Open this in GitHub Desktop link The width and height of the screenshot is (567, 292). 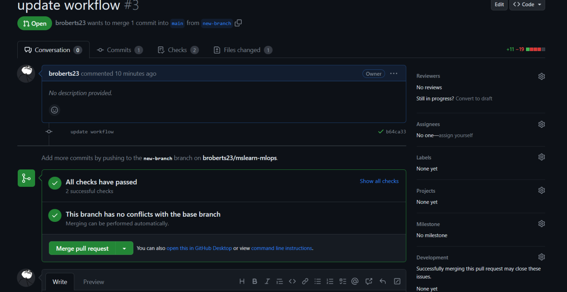[x=199, y=248]
